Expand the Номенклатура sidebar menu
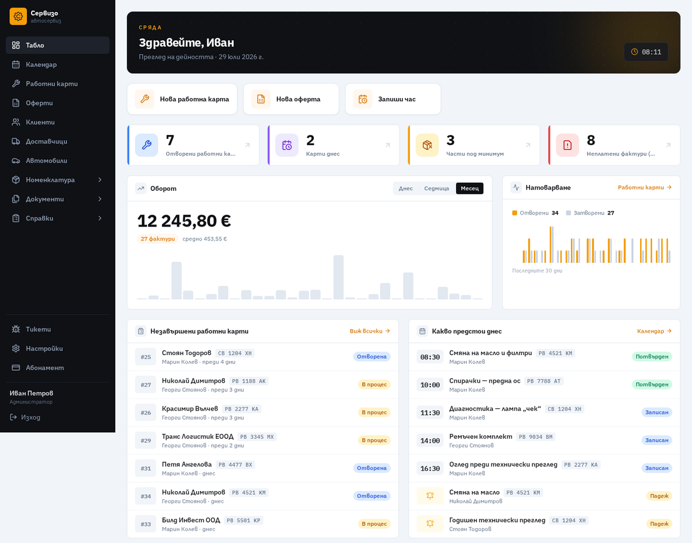This screenshot has width=692, height=543. (x=58, y=180)
